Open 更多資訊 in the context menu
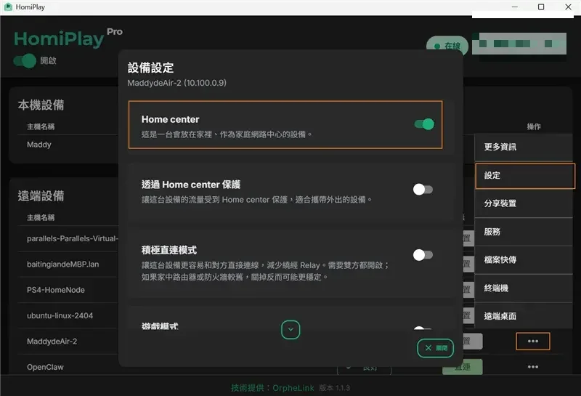Screen dimensions: 581x396 pyautogui.click(x=524, y=147)
